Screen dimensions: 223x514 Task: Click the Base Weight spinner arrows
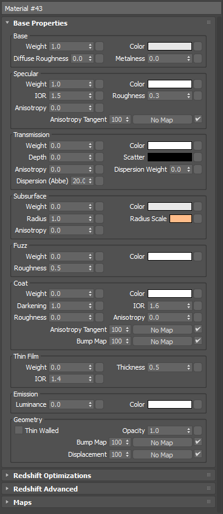click(x=91, y=46)
